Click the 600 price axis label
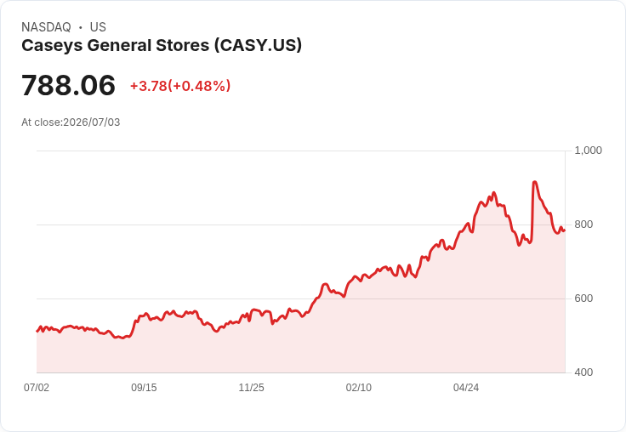This screenshot has width=626, height=432. click(583, 298)
